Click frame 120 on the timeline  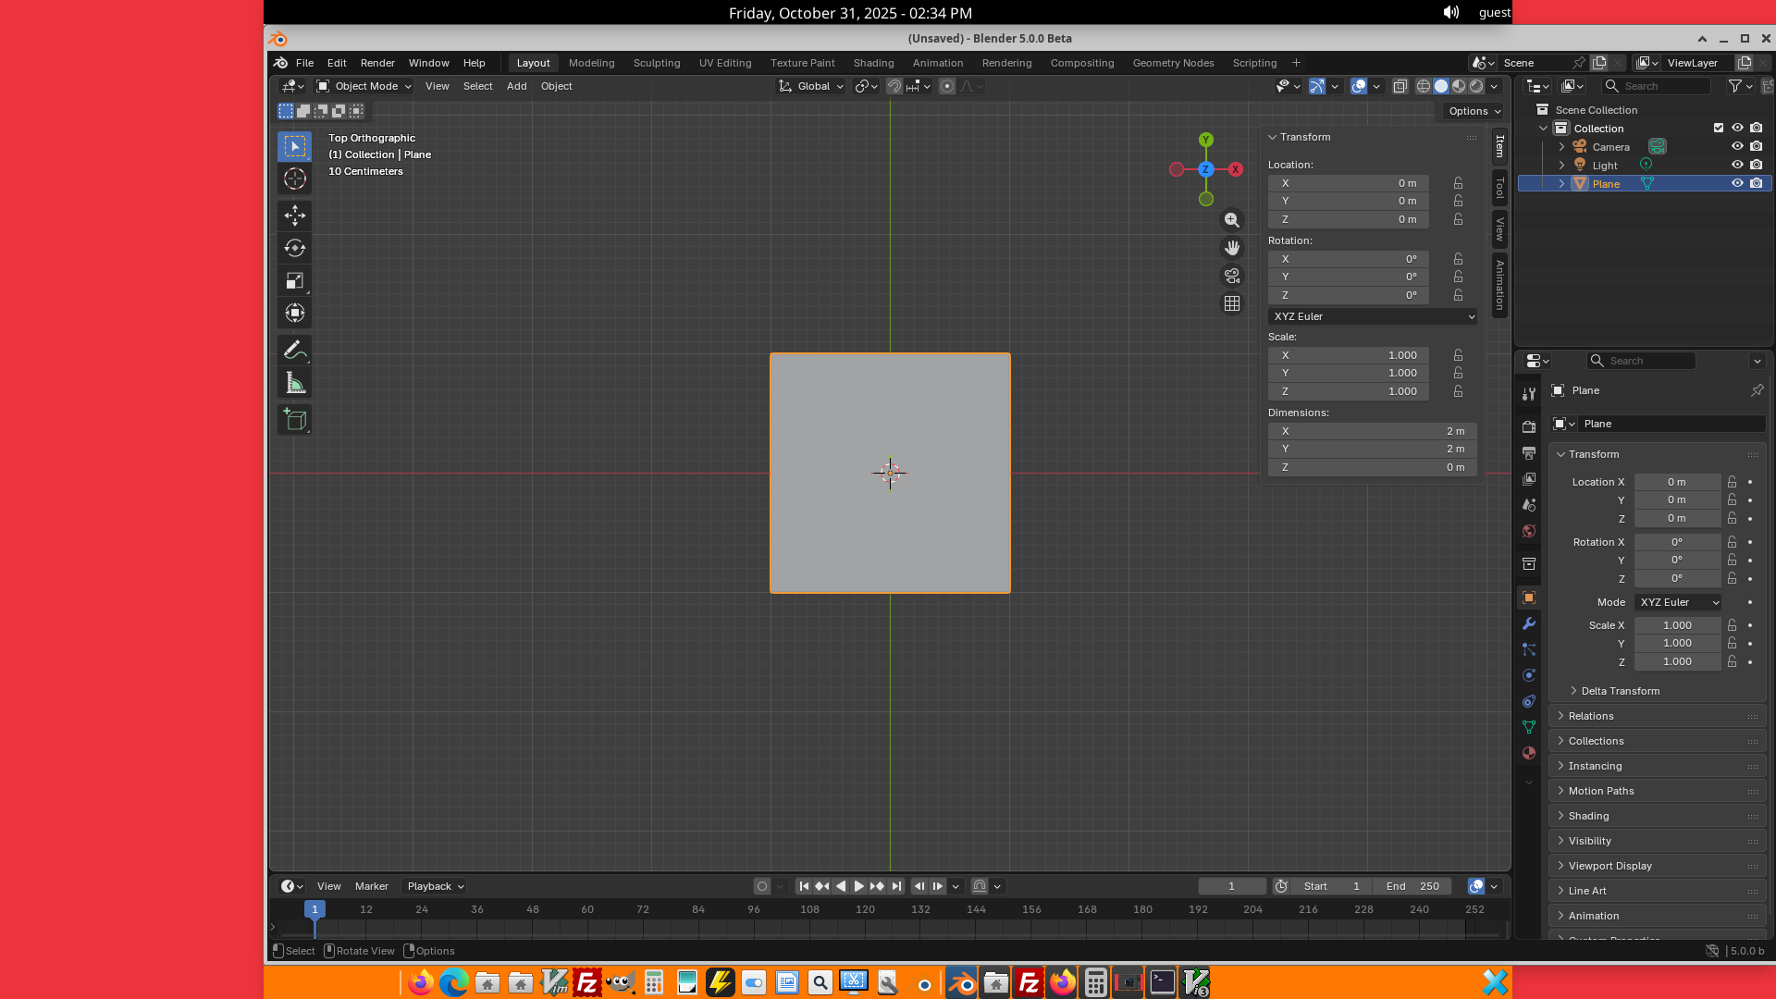pos(865,911)
